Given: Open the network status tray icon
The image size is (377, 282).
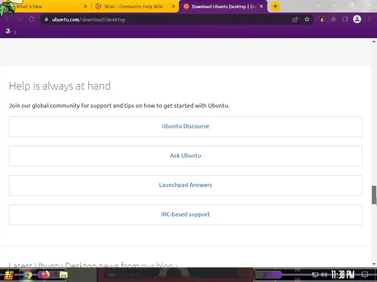Looking at the screenshot, I should click(x=315, y=275).
